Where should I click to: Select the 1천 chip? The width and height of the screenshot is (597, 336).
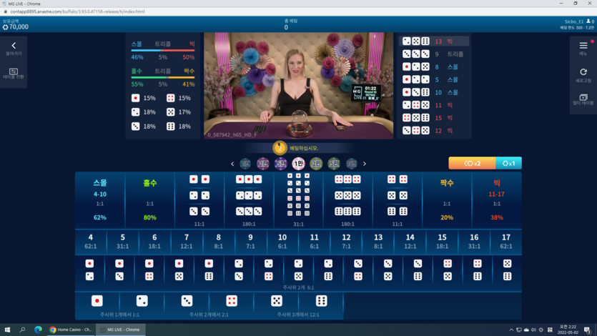tap(245, 164)
